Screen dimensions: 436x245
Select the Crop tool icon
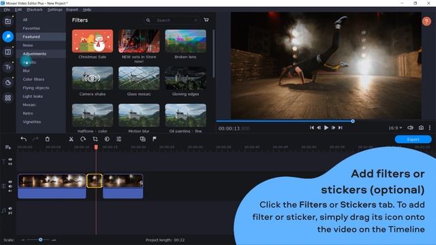95,139
